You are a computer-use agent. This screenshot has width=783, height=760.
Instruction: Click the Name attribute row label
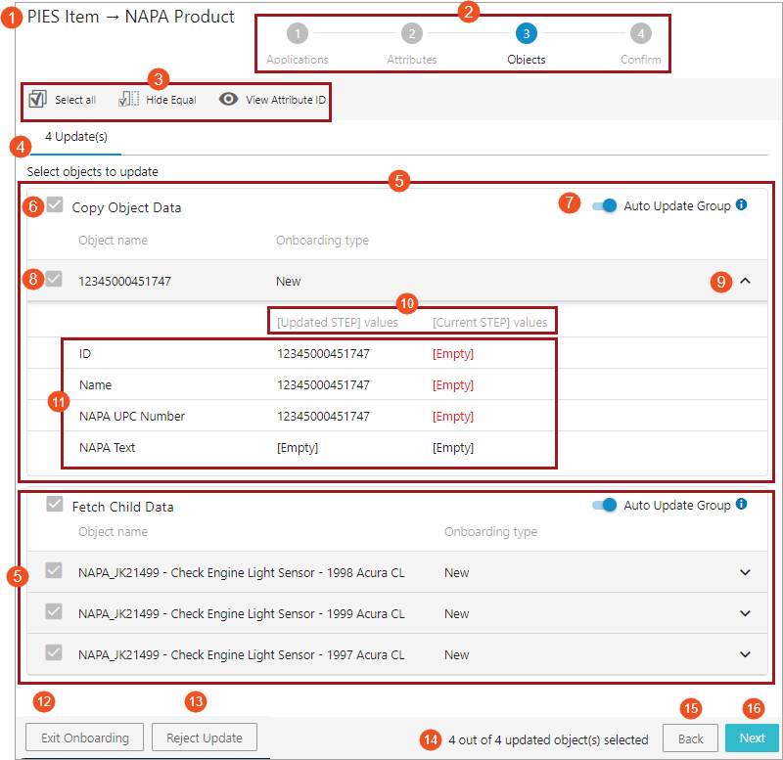(95, 384)
